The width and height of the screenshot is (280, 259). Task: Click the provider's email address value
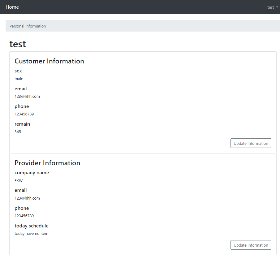click(x=27, y=198)
